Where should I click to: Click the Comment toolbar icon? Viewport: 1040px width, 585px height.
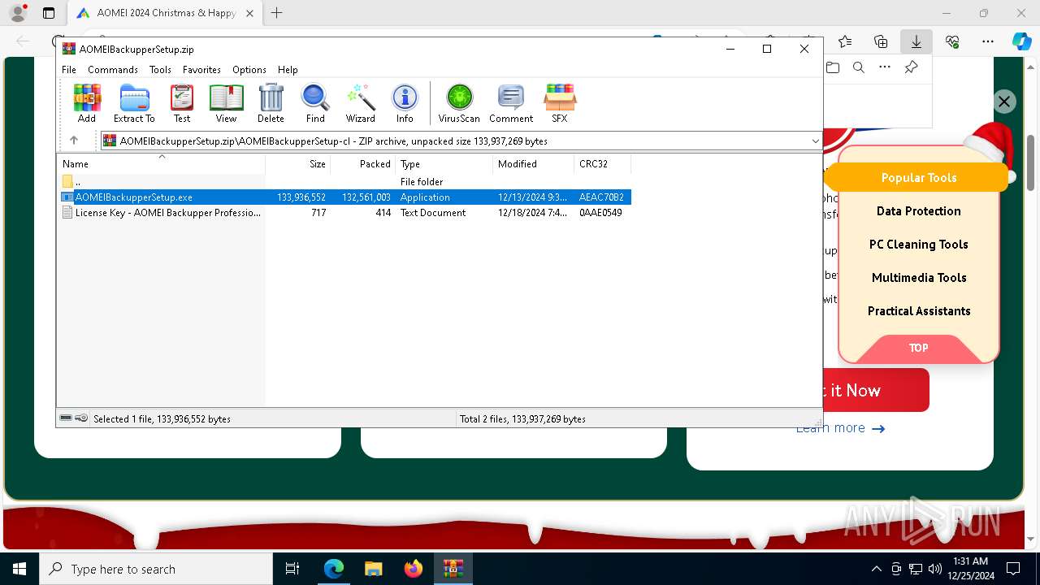(x=511, y=103)
